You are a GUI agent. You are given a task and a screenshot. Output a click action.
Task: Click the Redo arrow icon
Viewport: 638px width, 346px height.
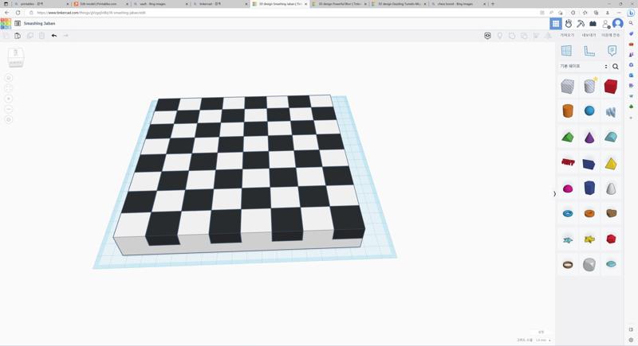(x=66, y=36)
